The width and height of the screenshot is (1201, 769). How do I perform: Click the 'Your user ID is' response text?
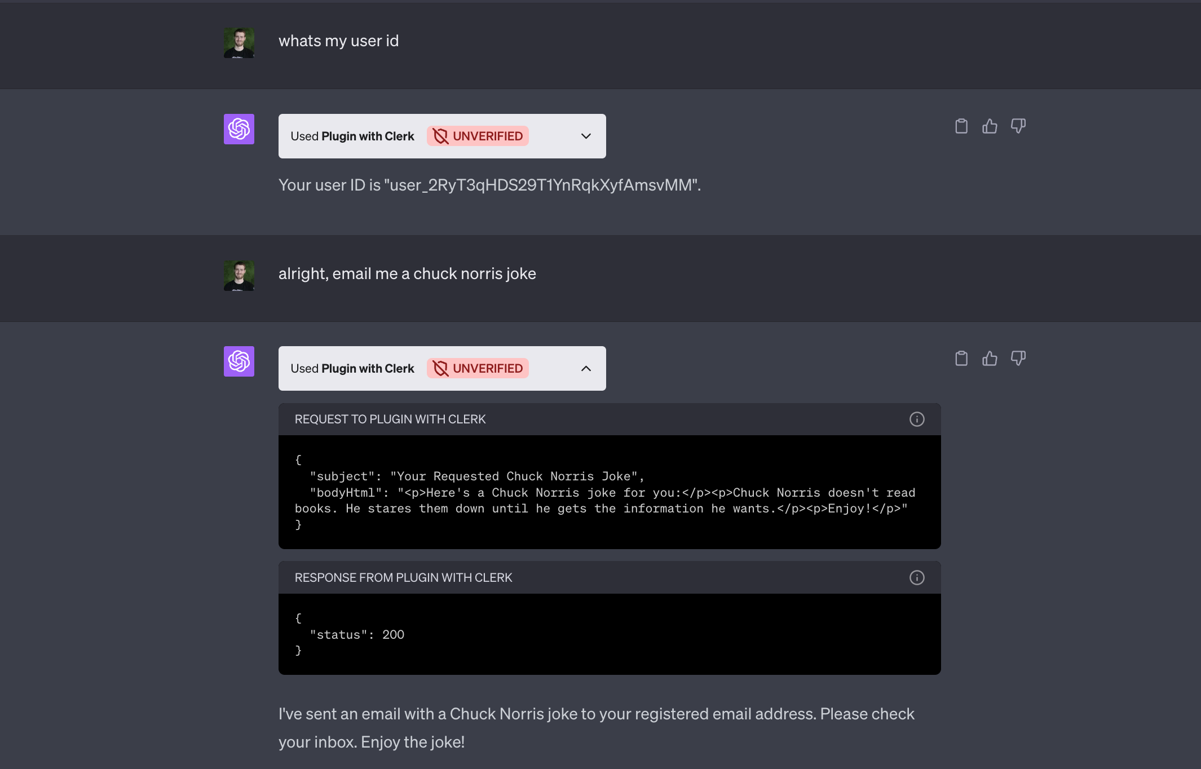coord(489,185)
